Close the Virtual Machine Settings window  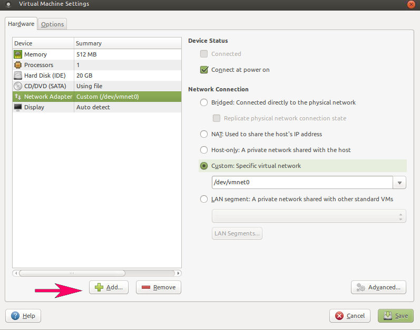tap(411, 4)
